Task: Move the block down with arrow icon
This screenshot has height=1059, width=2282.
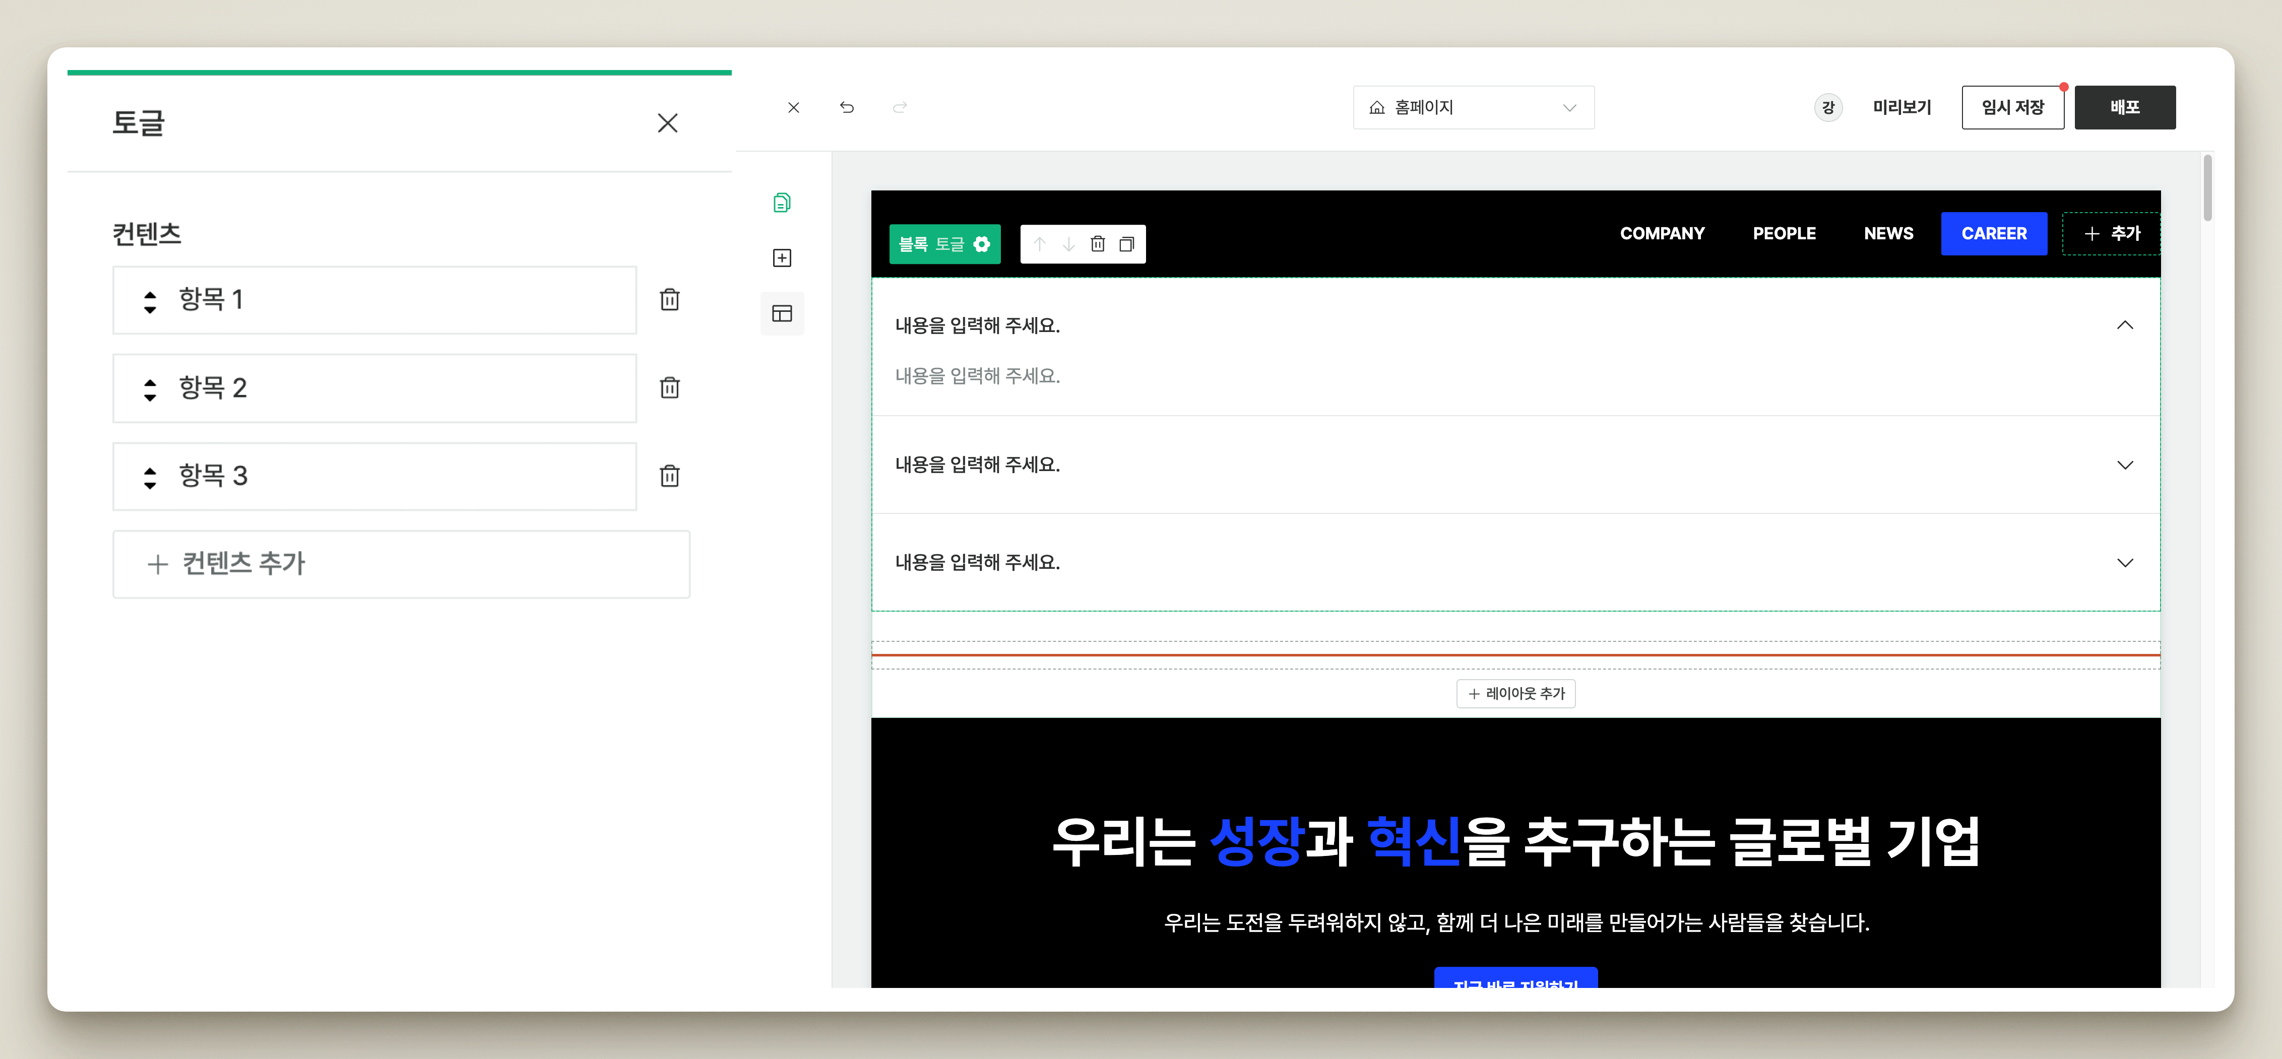Action: pyautogui.click(x=1068, y=244)
